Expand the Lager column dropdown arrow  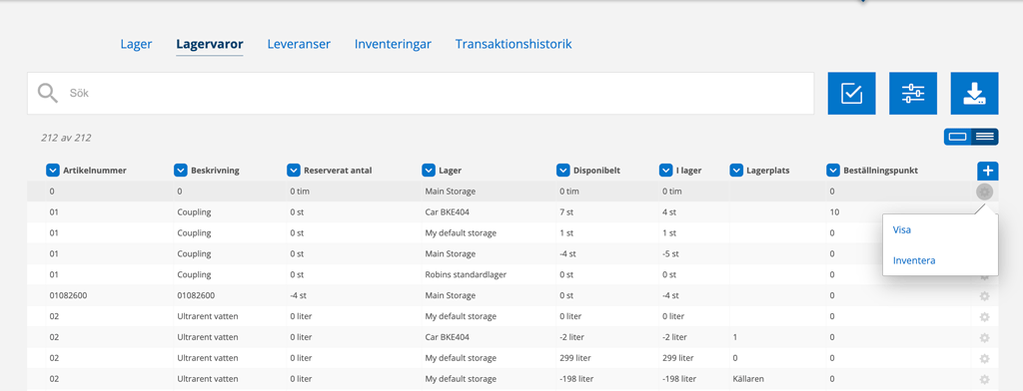click(x=429, y=171)
